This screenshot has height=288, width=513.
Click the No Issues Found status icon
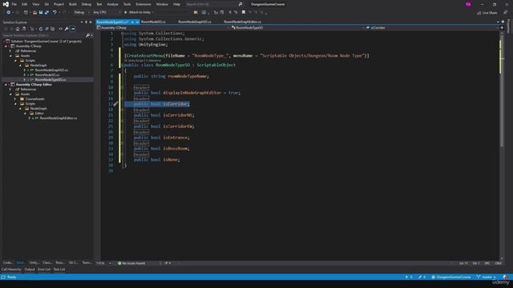(x=119, y=263)
